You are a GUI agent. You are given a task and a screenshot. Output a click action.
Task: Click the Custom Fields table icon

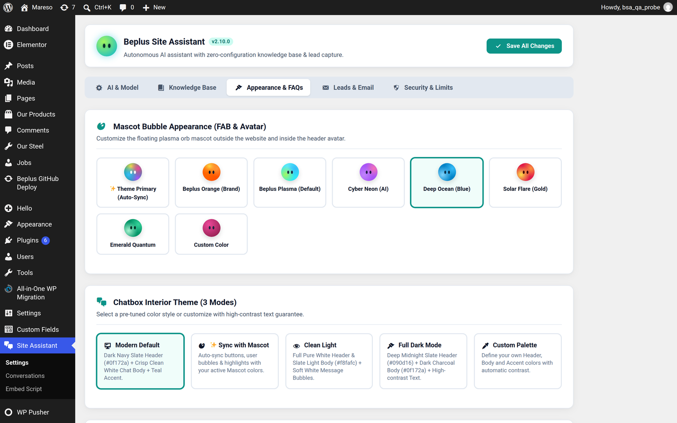8,330
